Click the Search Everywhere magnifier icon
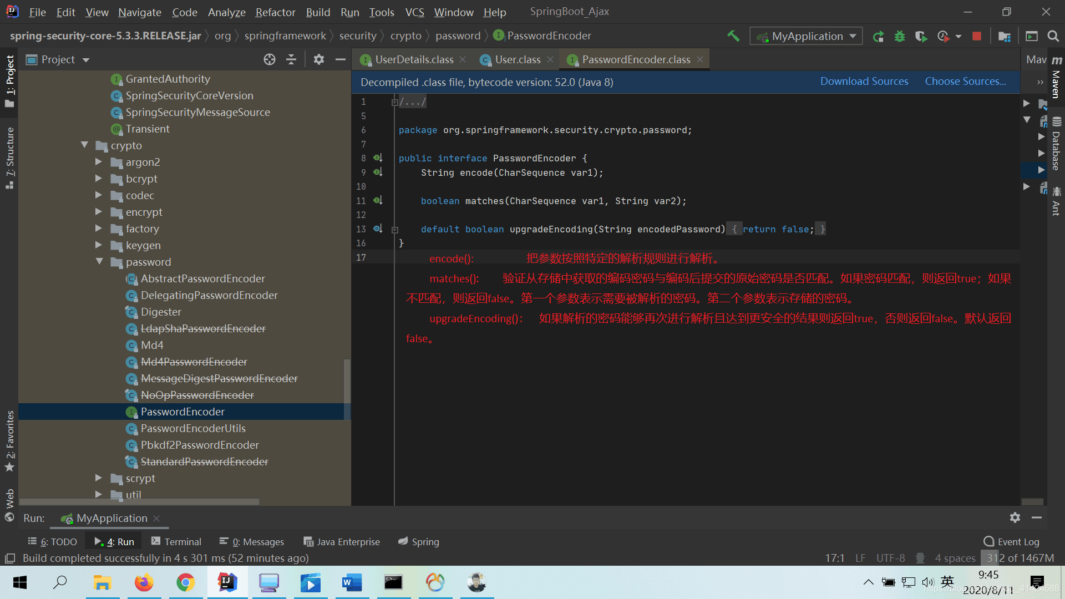The height and width of the screenshot is (599, 1065). point(1053,37)
